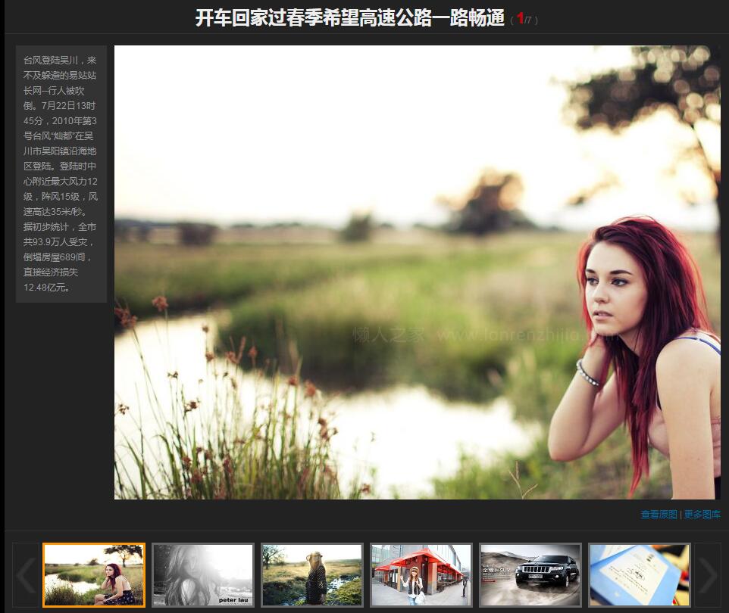Select the highlighted red-haired woman thumbnail
The width and height of the screenshot is (729, 613).
94,575
